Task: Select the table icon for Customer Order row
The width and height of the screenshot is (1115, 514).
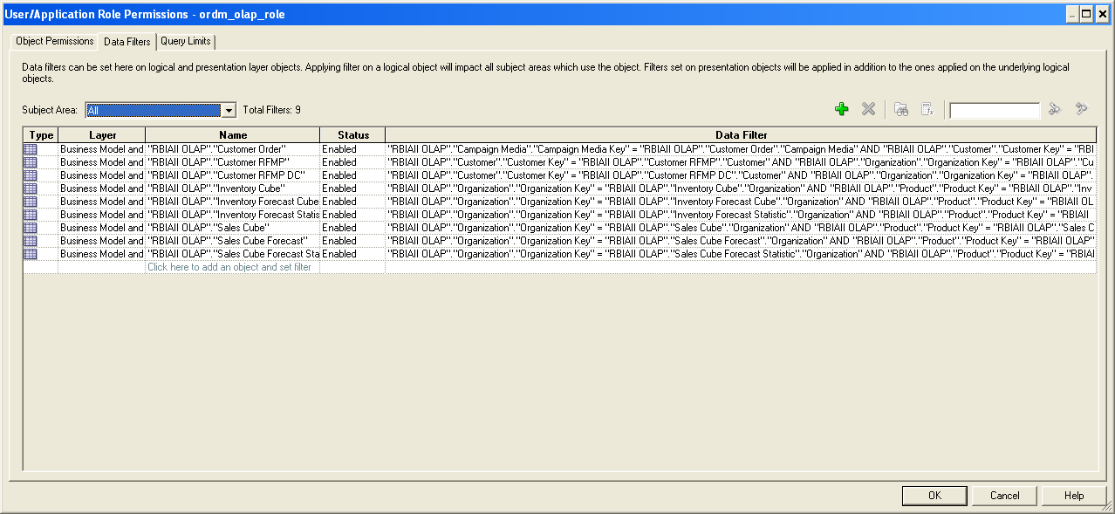Action: pos(31,149)
